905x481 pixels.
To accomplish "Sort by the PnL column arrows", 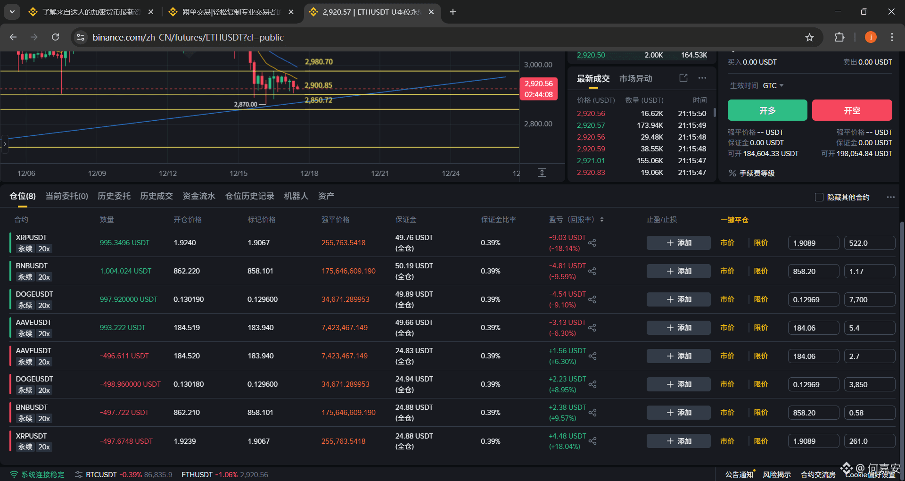I will point(602,220).
